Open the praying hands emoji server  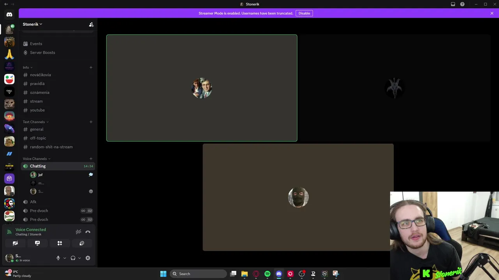pyautogui.click(x=9, y=54)
